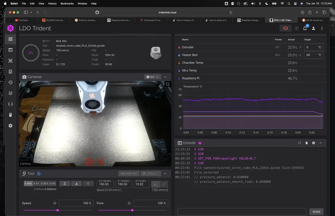Viewport: 335px width, 216px height.
Task: Open the camera ALL dropdown
Action: (x=152, y=77)
